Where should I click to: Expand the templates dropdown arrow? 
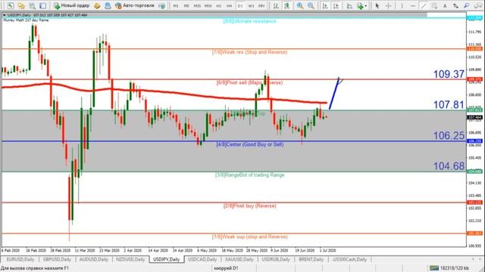(365, 6)
